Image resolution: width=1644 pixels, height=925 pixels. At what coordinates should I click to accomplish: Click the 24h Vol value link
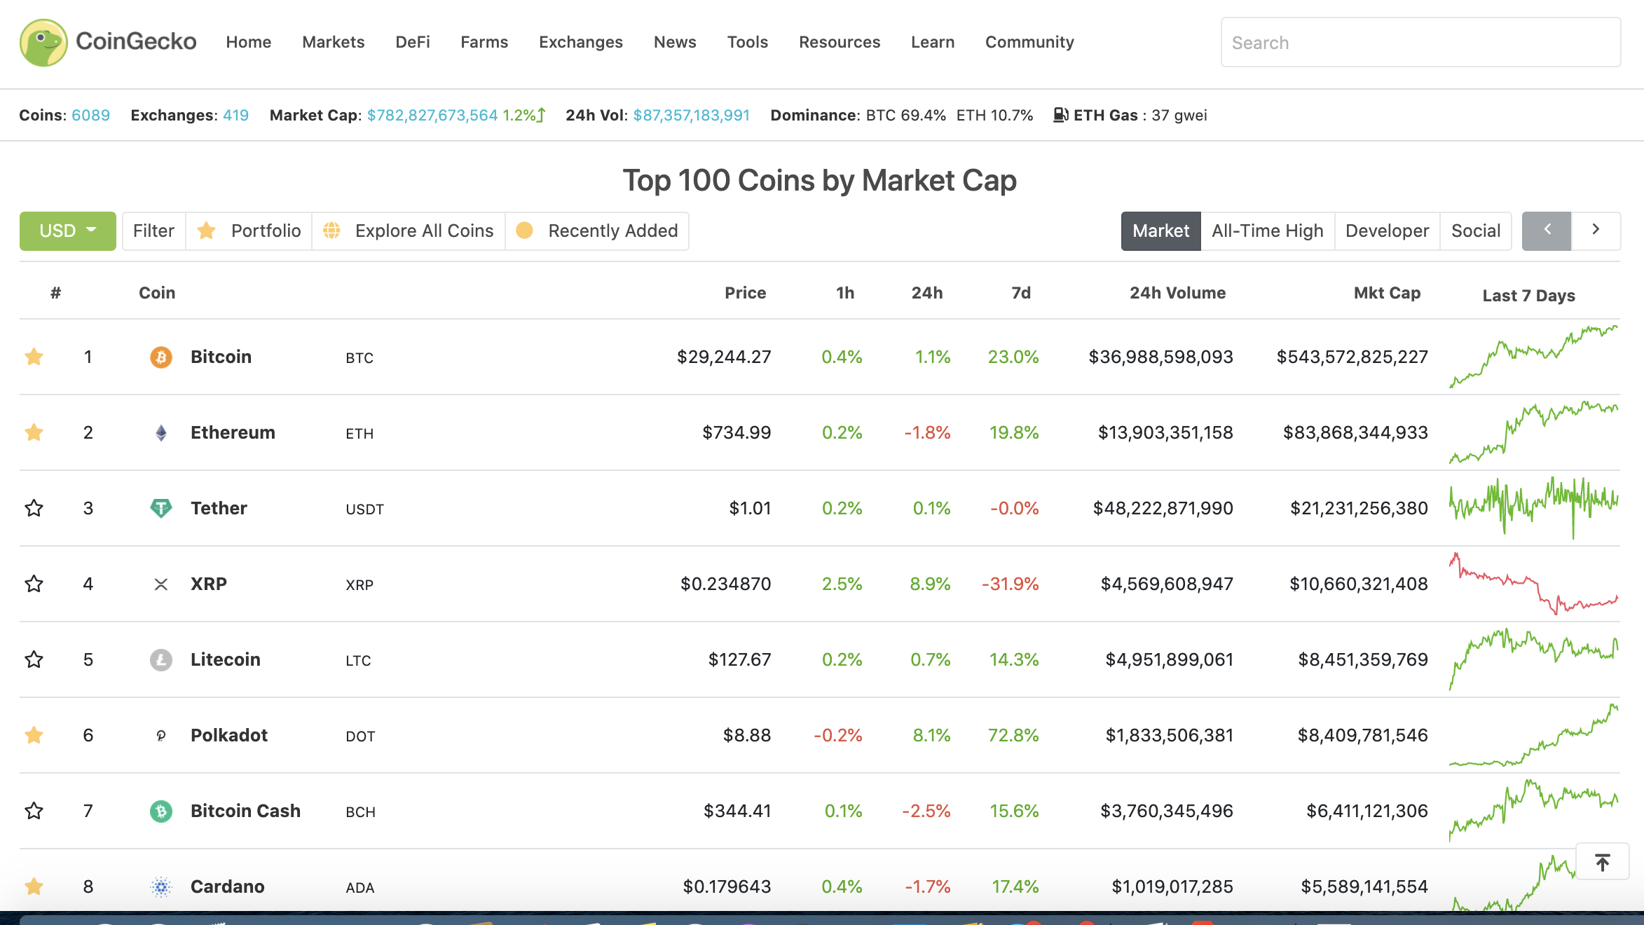pos(692,115)
